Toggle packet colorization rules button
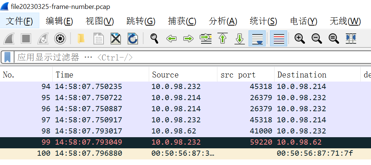 pos(279,38)
